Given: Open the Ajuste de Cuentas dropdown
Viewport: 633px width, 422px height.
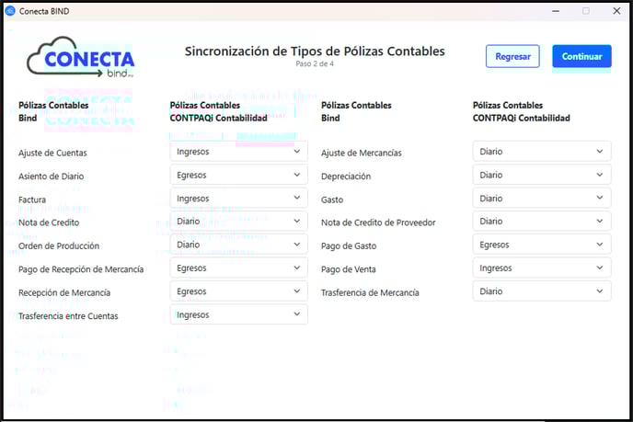Looking at the screenshot, I should pyautogui.click(x=239, y=152).
